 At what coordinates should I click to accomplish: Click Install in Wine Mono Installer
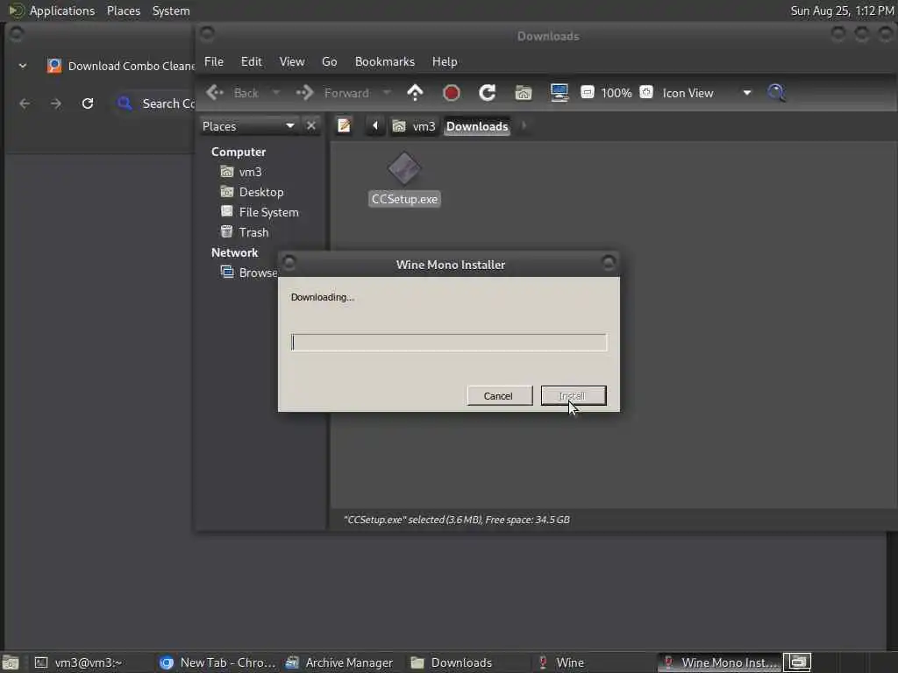[x=574, y=395]
